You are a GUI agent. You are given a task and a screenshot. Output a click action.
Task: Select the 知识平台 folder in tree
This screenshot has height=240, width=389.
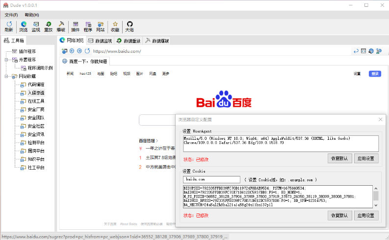(36, 159)
